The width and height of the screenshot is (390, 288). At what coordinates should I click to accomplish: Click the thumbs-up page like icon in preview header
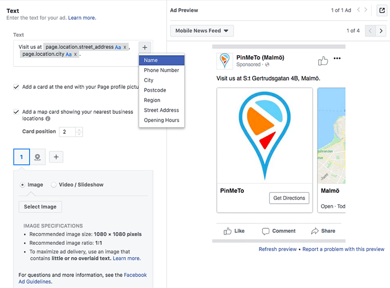pyautogui.click(x=323, y=61)
